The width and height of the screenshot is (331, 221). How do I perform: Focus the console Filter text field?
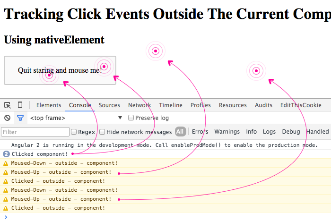[x=35, y=132]
